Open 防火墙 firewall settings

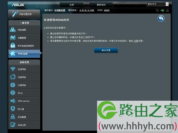point(24,109)
